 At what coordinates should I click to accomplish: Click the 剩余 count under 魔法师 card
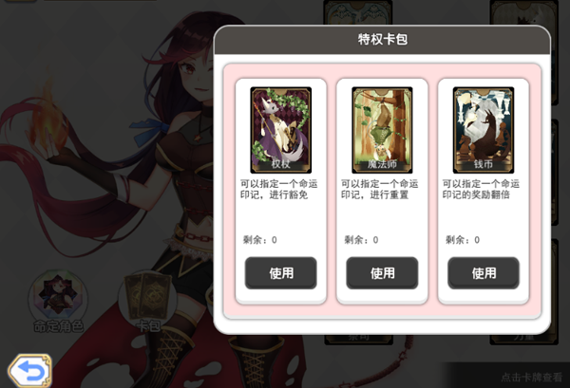click(361, 240)
